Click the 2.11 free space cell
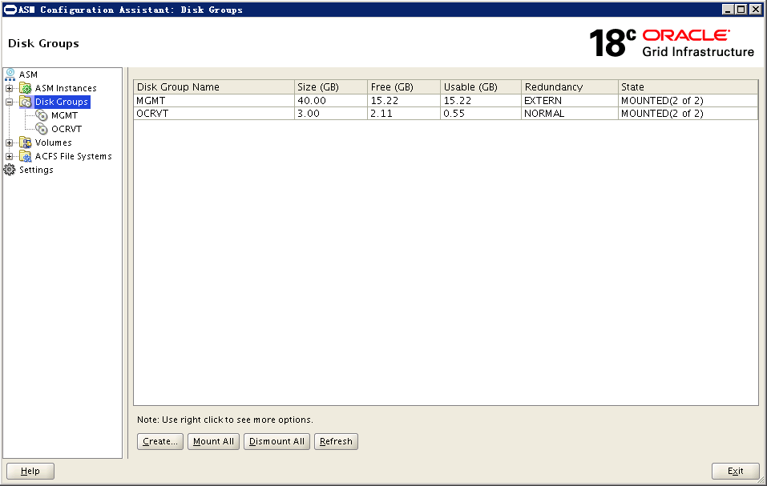Image resolution: width=767 pixels, height=486 pixels. 404,114
